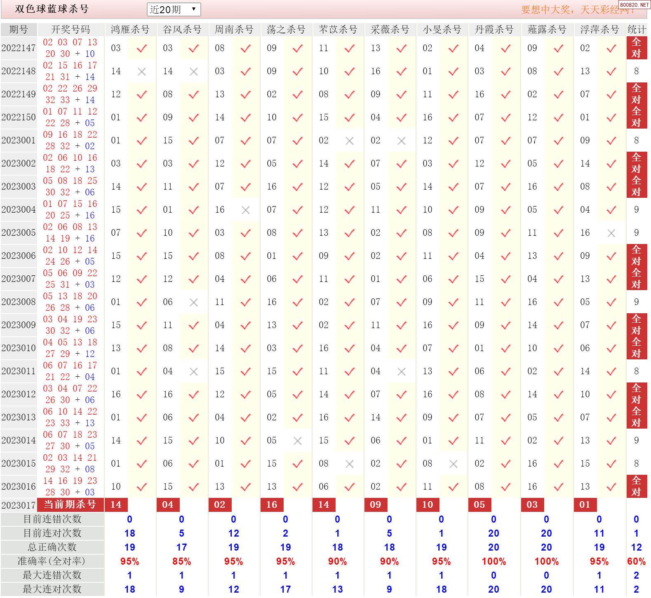
Task: Click 谷风's current kill number 04
Action: 168,504
